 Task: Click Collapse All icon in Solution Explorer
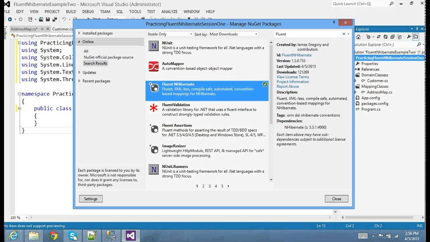[392, 37]
